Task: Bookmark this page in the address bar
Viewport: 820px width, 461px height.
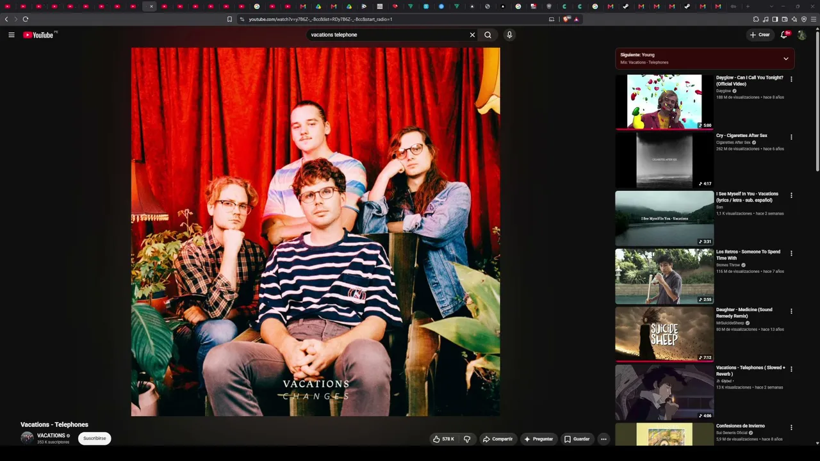Action: 229,19
